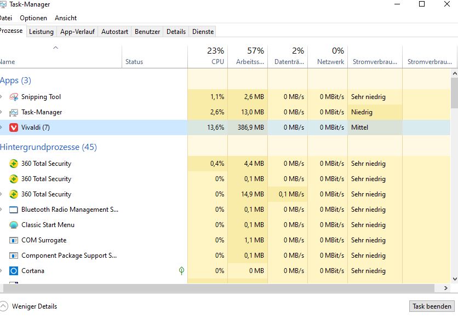This screenshot has width=458, height=319.
Task: Click the Component Package Support Service icon
Action: coord(13,255)
